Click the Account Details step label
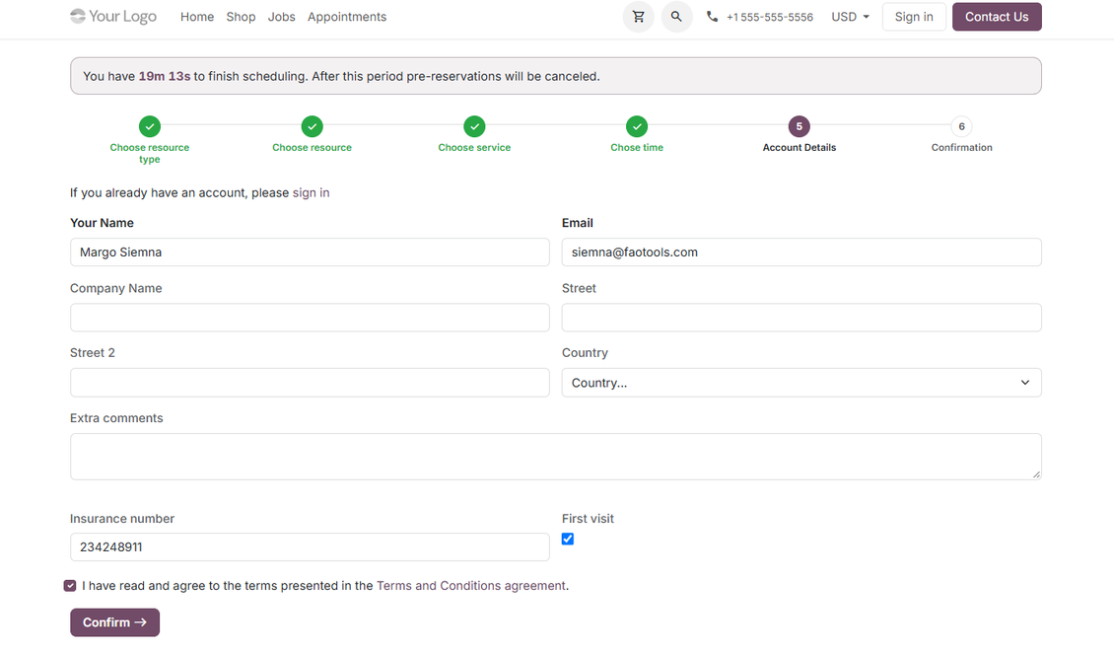Viewport: 1114px width, 651px height. (800, 147)
